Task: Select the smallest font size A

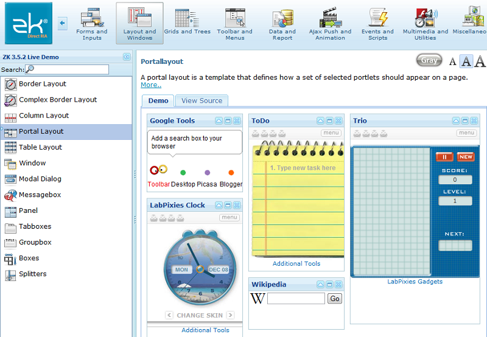Action: [x=452, y=62]
